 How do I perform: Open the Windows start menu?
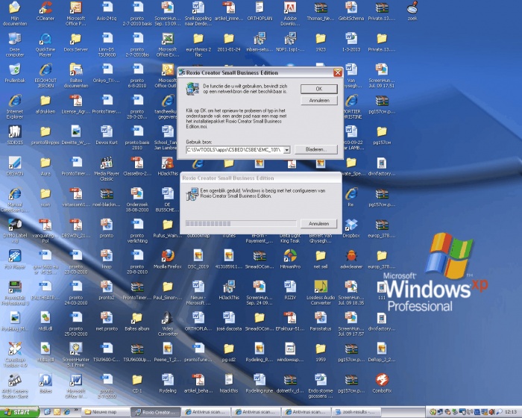(19, 412)
